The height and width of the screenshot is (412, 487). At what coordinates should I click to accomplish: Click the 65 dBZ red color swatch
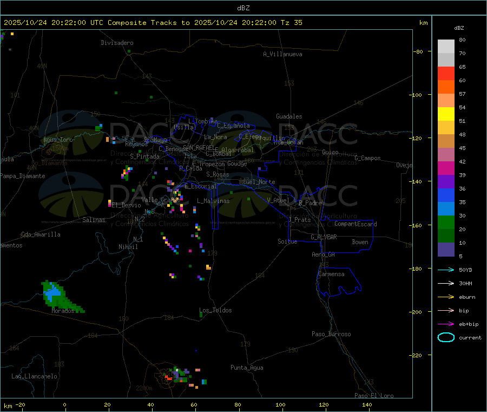446,73
